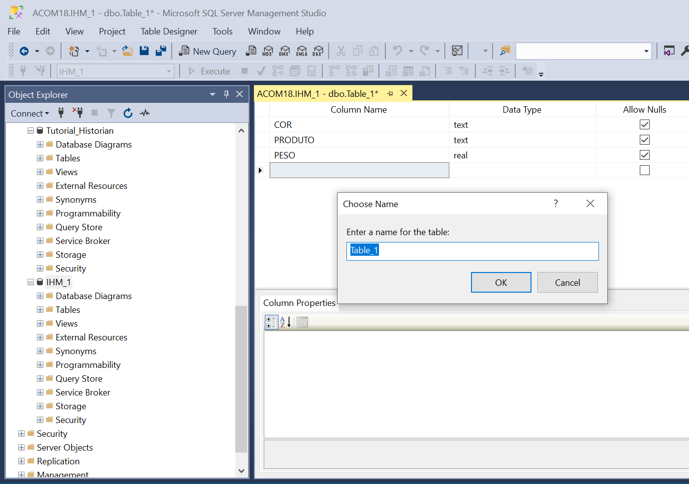The image size is (689, 484).
Task: Click the Database Engine Query icon
Action: tap(251, 51)
